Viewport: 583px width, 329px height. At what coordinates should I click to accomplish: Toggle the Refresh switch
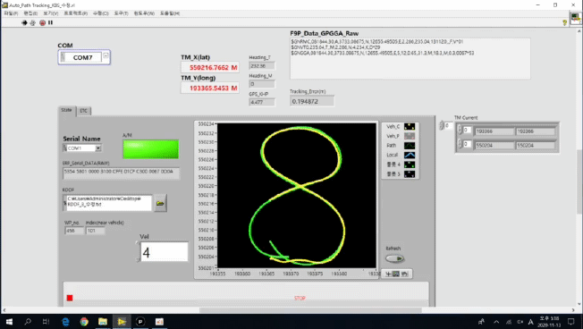pos(394,258)
